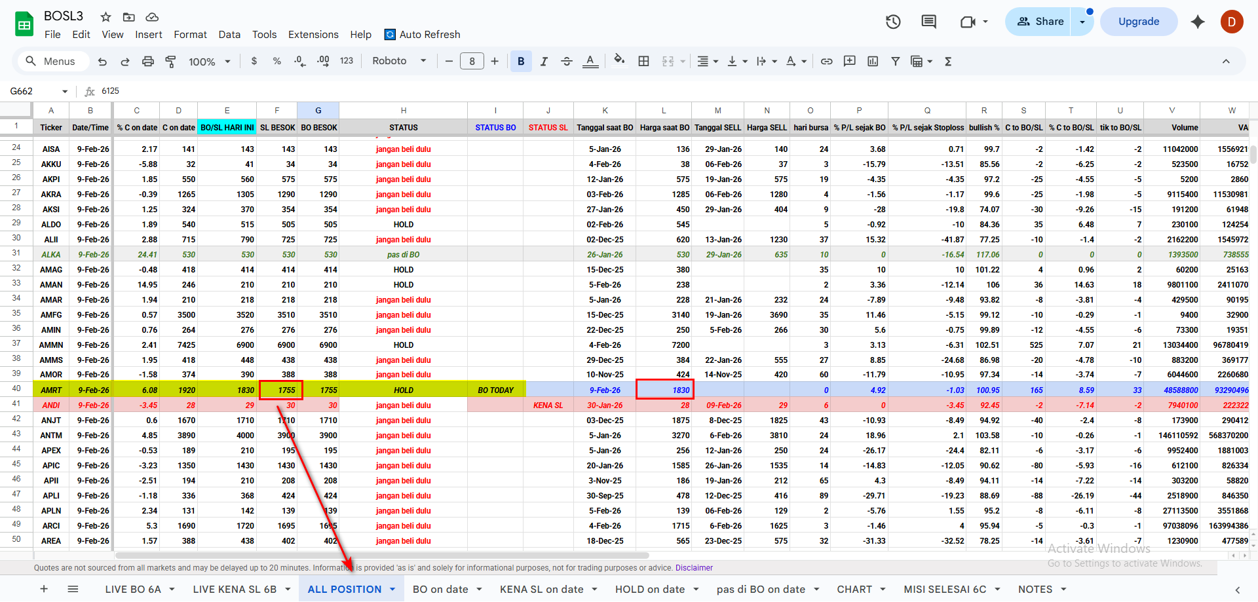Open the comments panel icon

(928, 22)
